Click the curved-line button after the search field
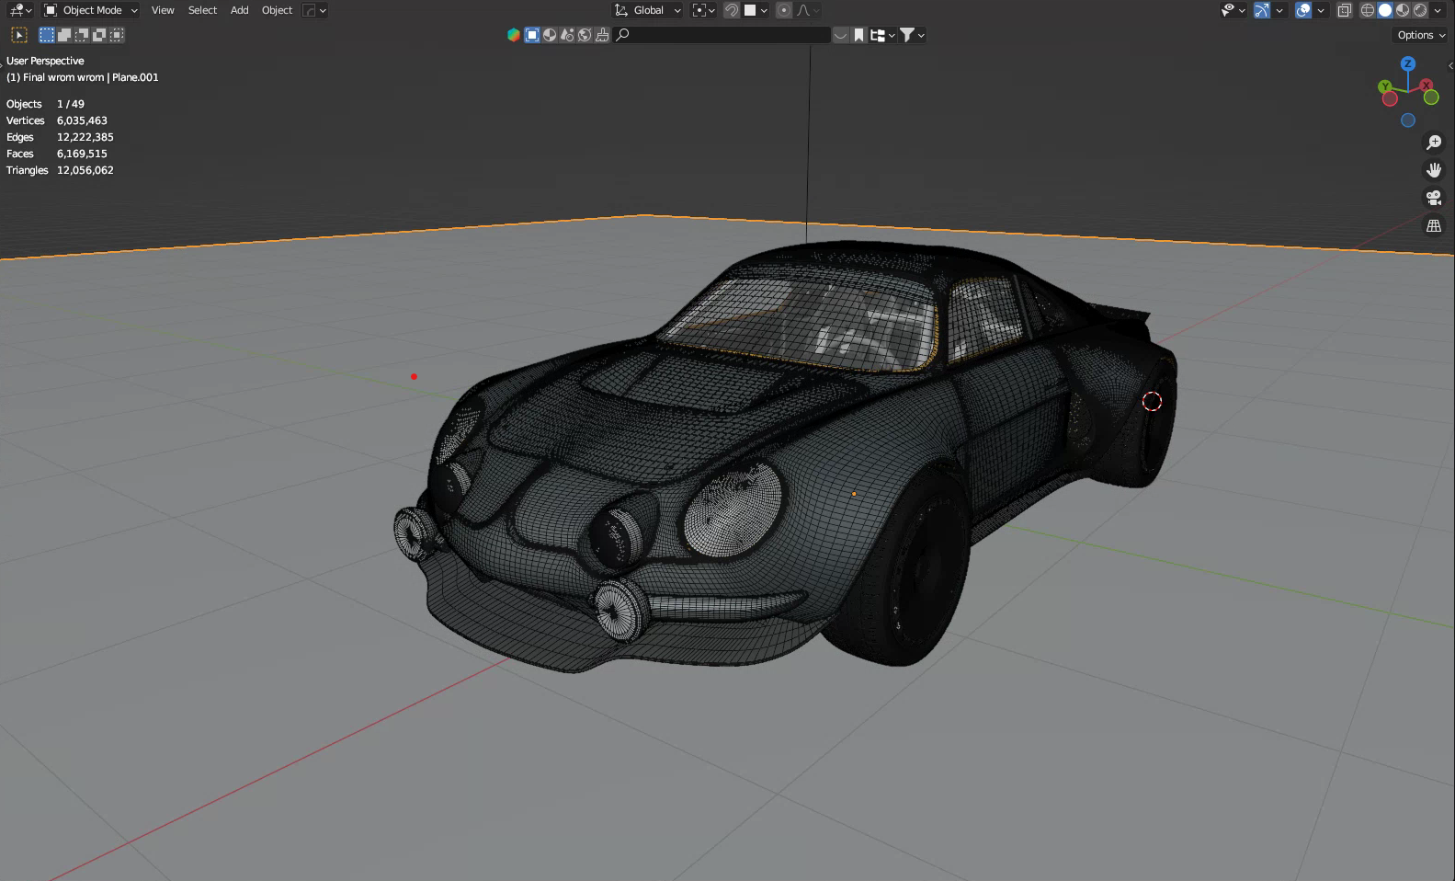 click(841, 35)
